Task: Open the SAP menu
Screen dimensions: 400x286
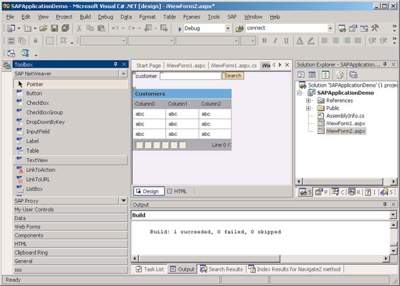Action: (x=231, y=16)
